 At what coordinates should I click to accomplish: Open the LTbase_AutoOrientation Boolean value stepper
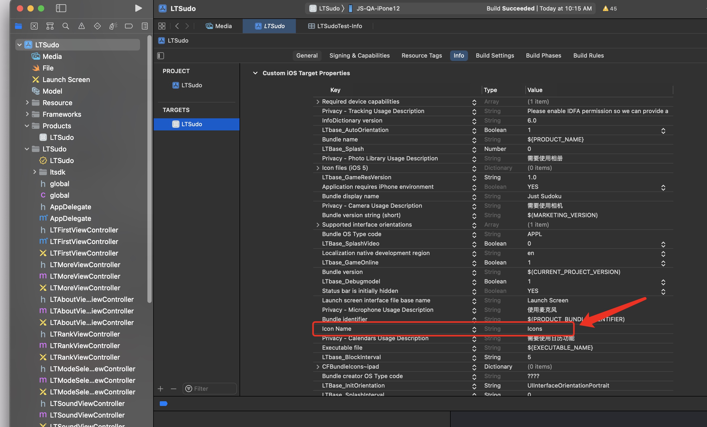click(663, 130)
